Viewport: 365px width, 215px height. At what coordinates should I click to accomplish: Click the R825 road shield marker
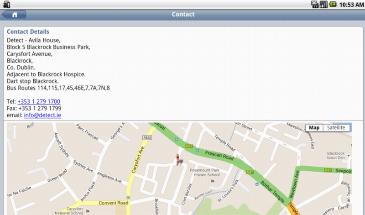[x=147, y=138]
